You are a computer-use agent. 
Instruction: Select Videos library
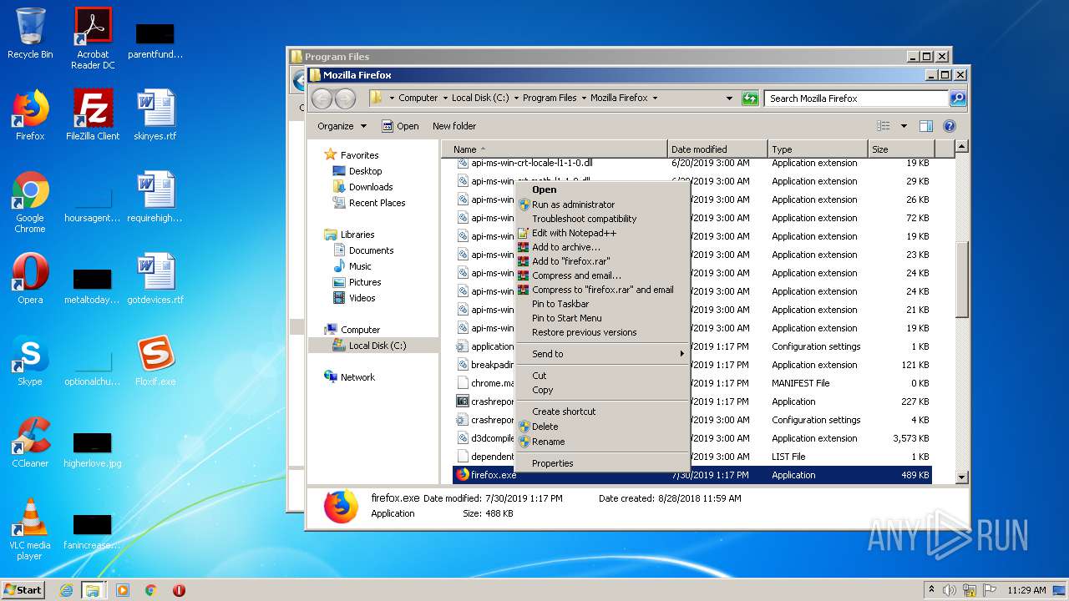(362, 298)
